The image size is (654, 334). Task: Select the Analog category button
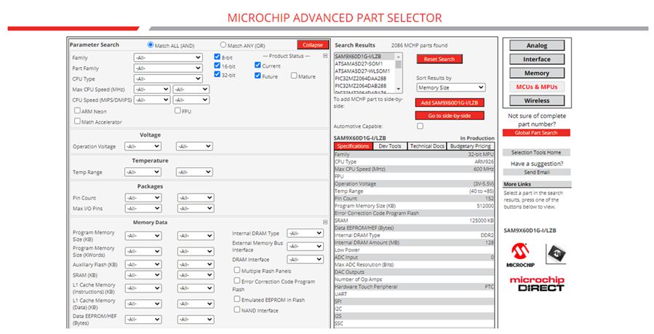pyautogui.click(x=537, y=46)
